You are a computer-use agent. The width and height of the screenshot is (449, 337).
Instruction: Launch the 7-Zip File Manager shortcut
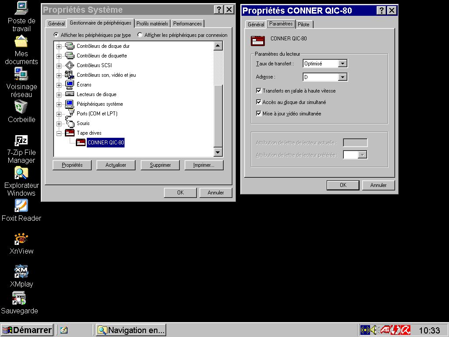click(x=21, y=140)
